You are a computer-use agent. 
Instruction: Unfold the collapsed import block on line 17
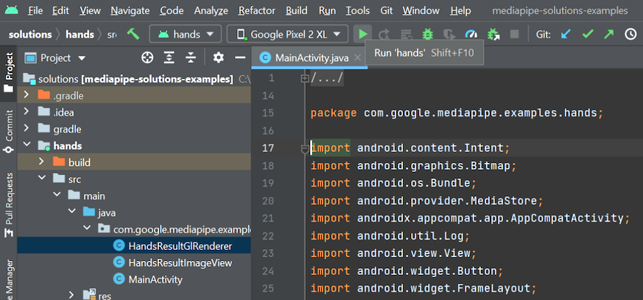point(305,148)
